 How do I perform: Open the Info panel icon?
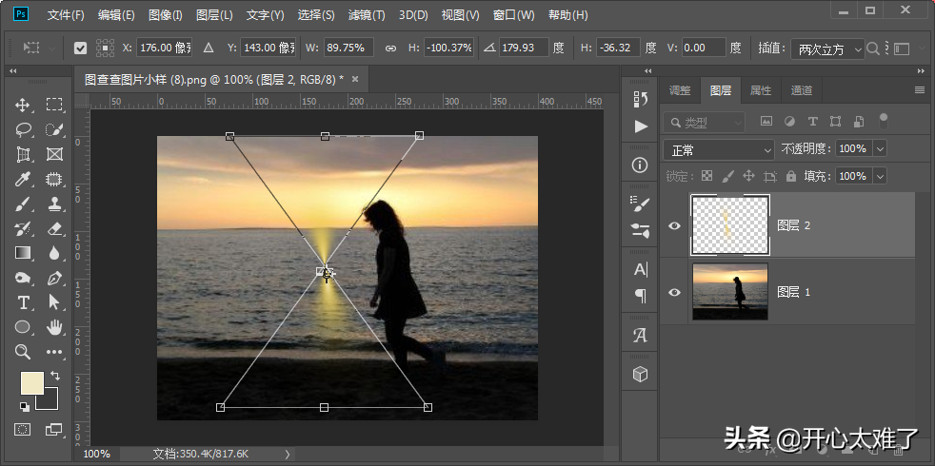click(640, 165)
